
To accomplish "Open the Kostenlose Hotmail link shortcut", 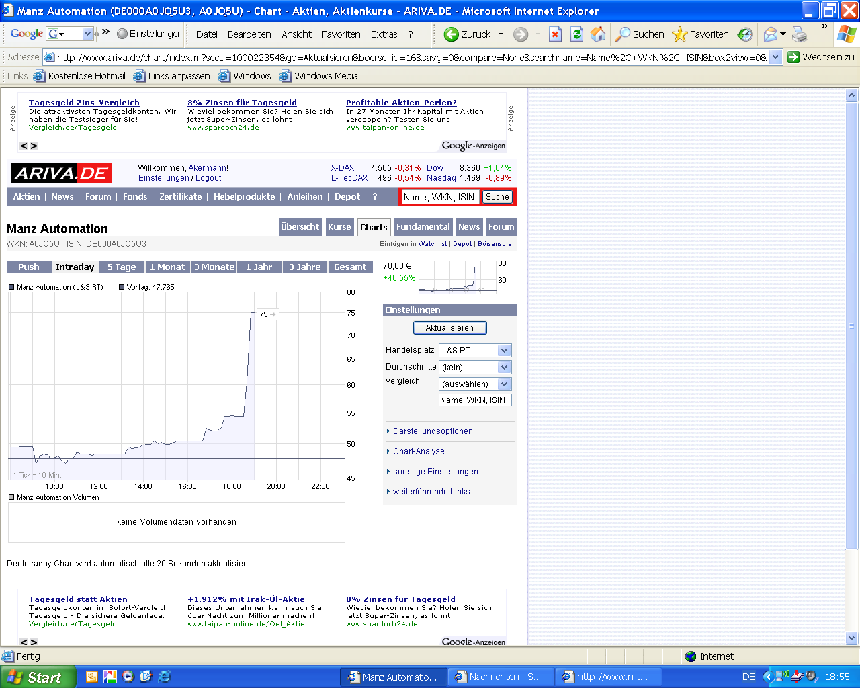I will tap(80, 76).
